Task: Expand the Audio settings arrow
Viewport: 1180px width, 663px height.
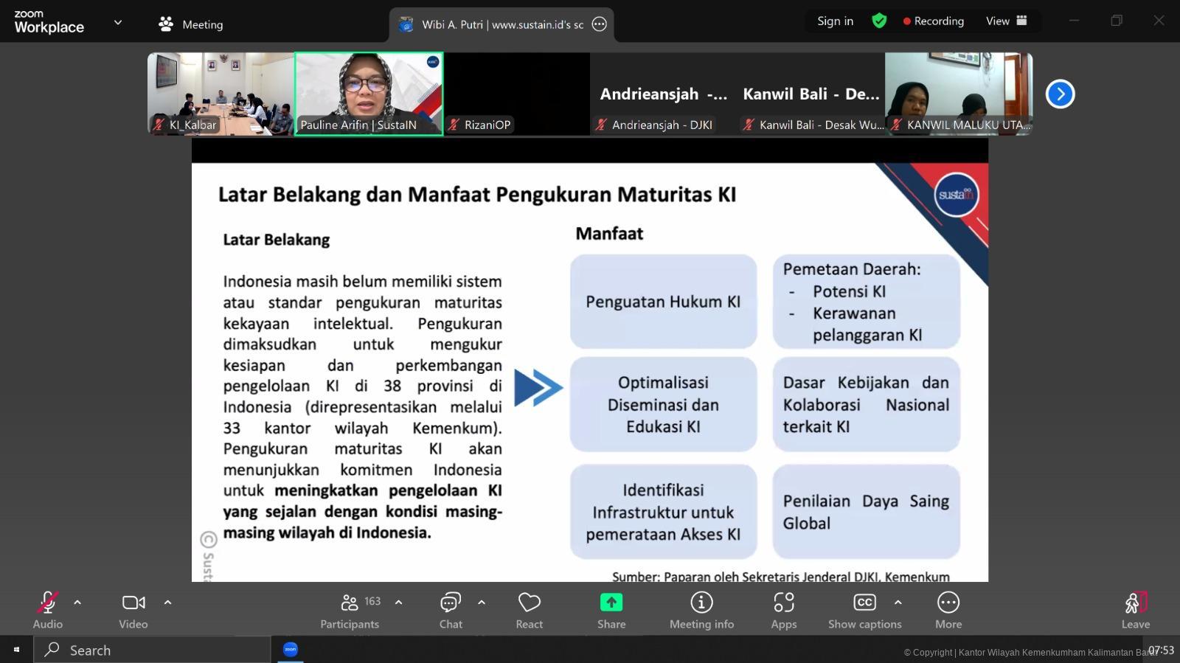Action: [x=77, y=603]
